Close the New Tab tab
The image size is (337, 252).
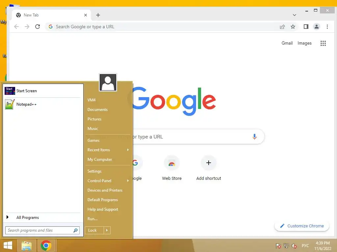86,15
